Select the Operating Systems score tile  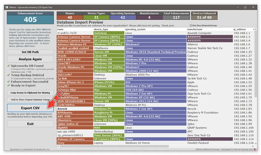[123, 16]
